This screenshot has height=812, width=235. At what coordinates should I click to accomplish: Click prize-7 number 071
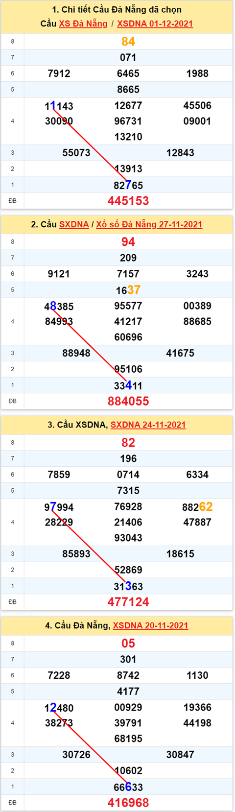coord(128,57)
